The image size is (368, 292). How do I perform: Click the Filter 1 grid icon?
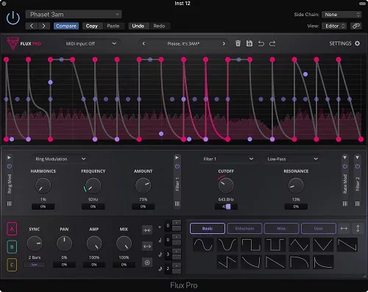tap(177, 204)
